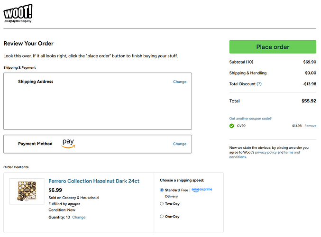Viewport: 321px width, 237px height.
Task: Click the -$13.98 discount value
Action: click(309, 84)
